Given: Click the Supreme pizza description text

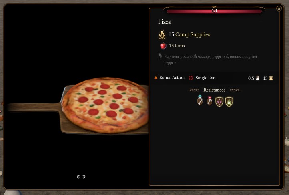Looking at the screenshot, I should (x=211, y=59).
